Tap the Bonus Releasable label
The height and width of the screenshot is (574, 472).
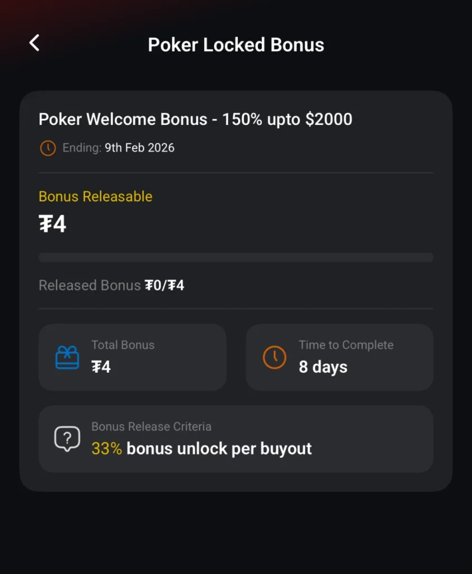(95, 197)
